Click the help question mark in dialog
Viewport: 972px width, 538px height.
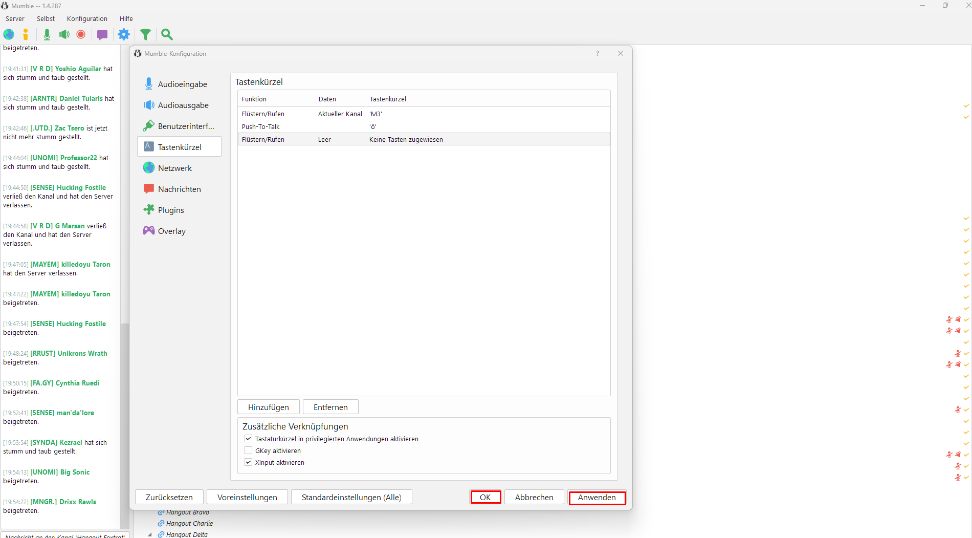(x=598, y=53)
